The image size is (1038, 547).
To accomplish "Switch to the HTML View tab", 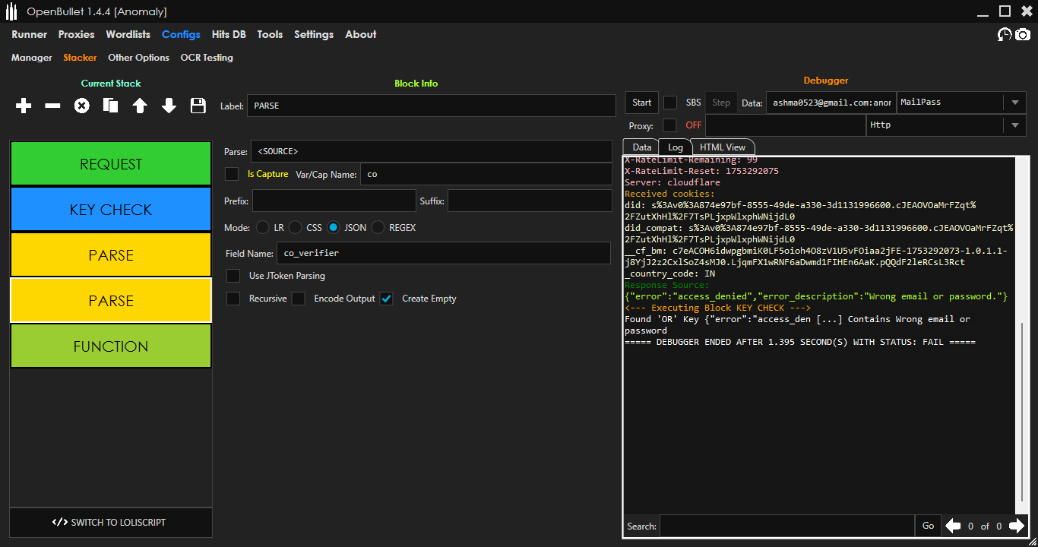I will 723,147.
